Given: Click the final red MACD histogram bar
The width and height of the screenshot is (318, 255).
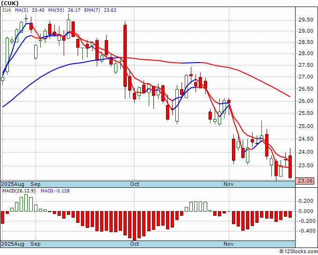Looking at the screenshot, I should (x=290, y=214).
